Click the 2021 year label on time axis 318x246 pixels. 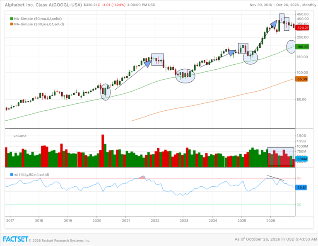[x=126, y=221]
